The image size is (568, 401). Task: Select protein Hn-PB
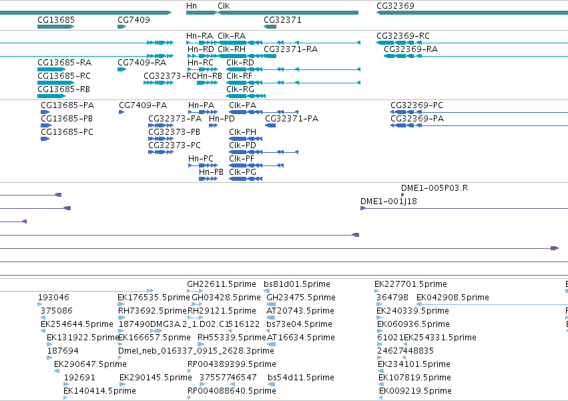click(x=211, y=172)
